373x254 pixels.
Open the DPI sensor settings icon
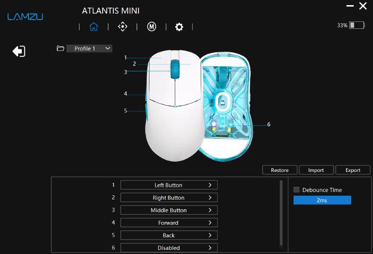tap(123, 27)
